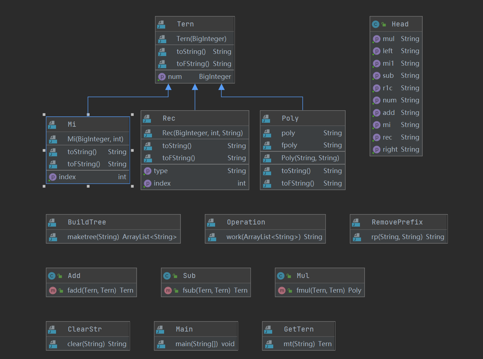Select the Tern class header

(195, 24)
